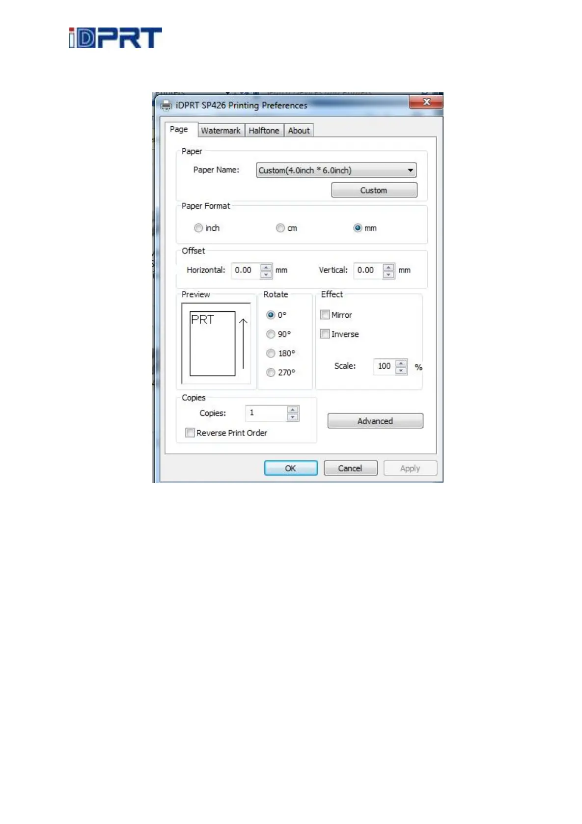Click the Cancel button

coord(350,468)
